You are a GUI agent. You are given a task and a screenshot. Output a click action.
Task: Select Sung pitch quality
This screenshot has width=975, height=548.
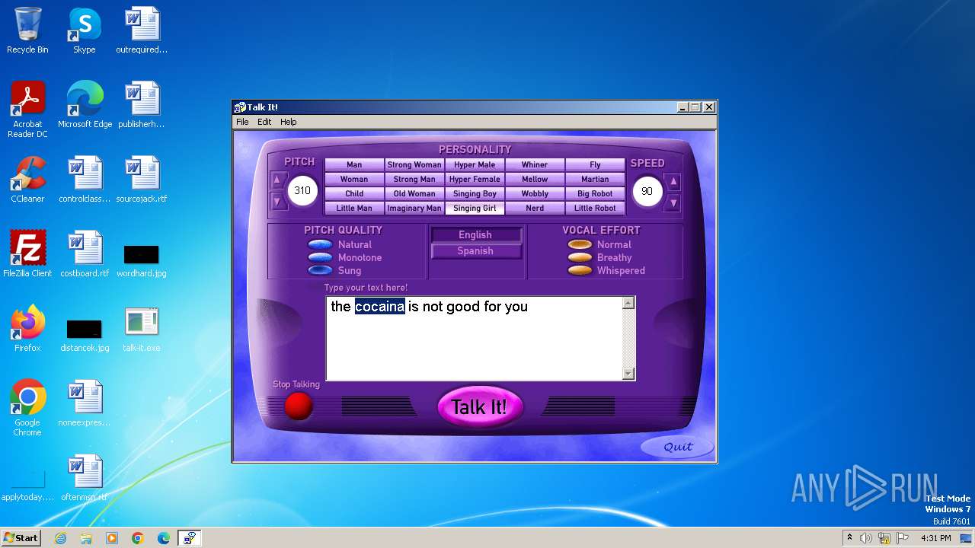coord(320,270)
